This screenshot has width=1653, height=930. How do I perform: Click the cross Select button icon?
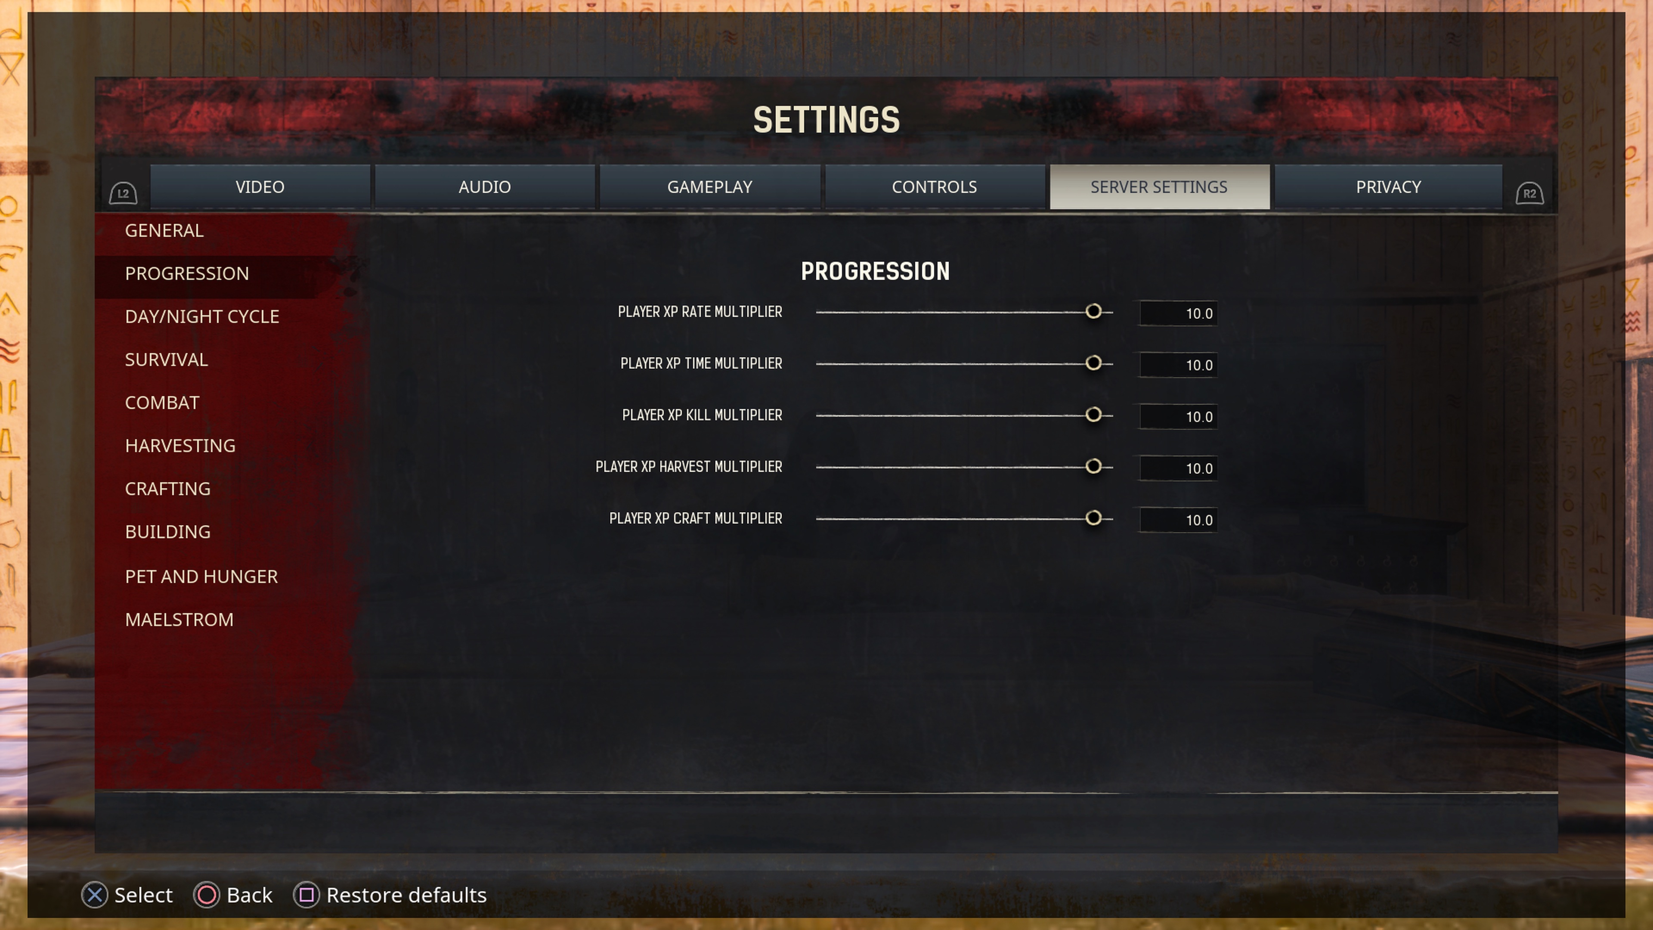[x=95, y=895]
